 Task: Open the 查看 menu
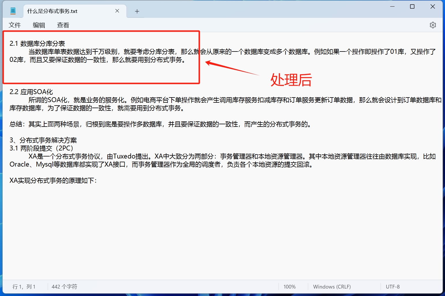(x=63, y=25)
